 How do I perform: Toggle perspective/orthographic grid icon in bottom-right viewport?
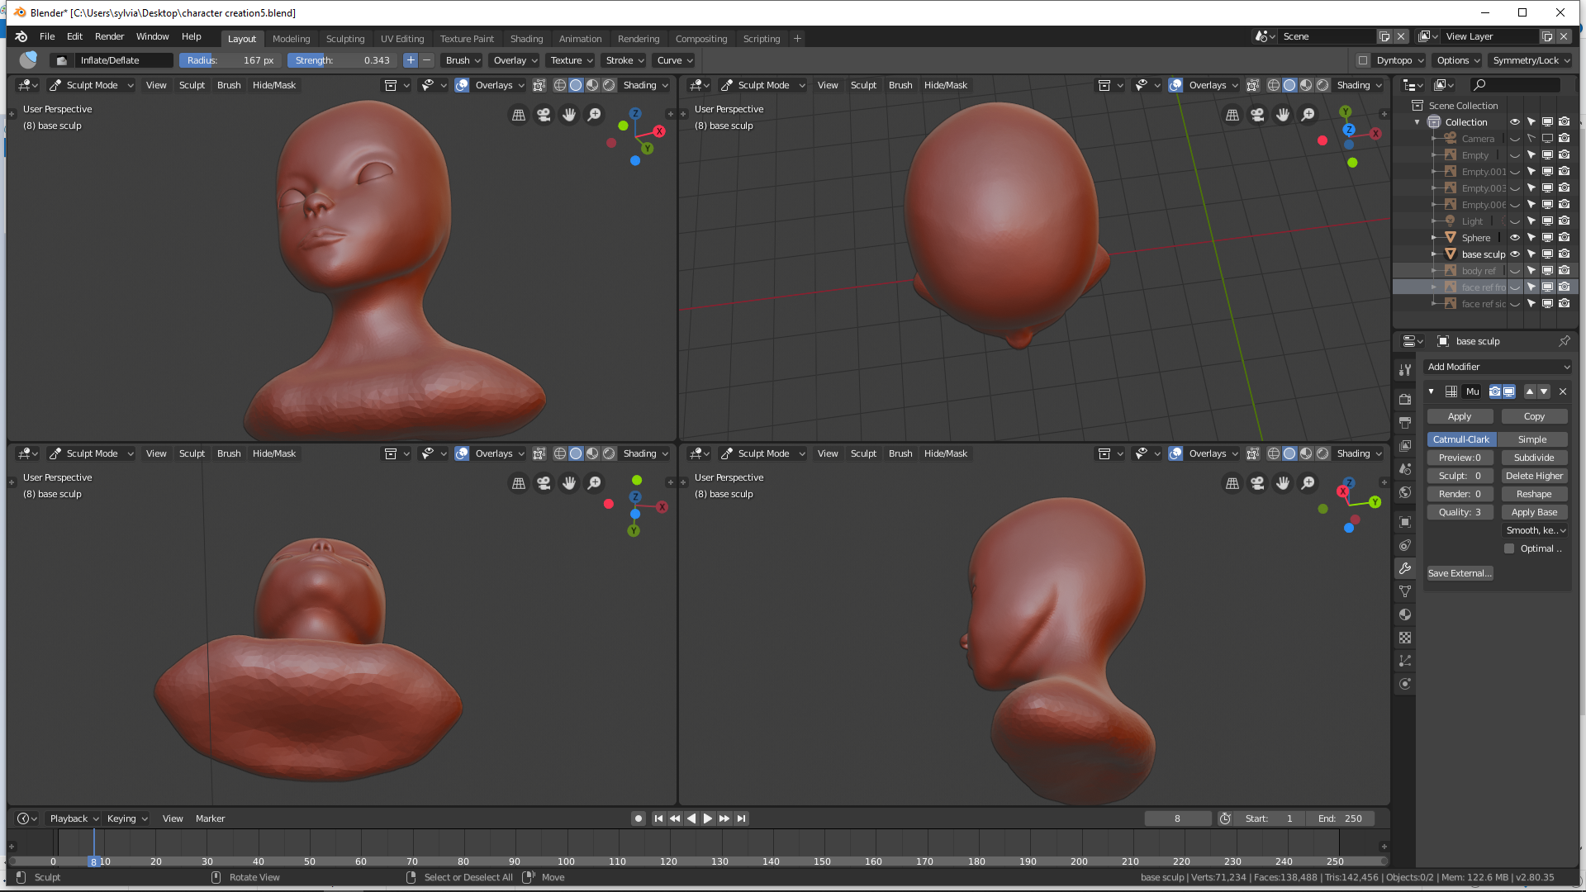(x=1232, y=483)
